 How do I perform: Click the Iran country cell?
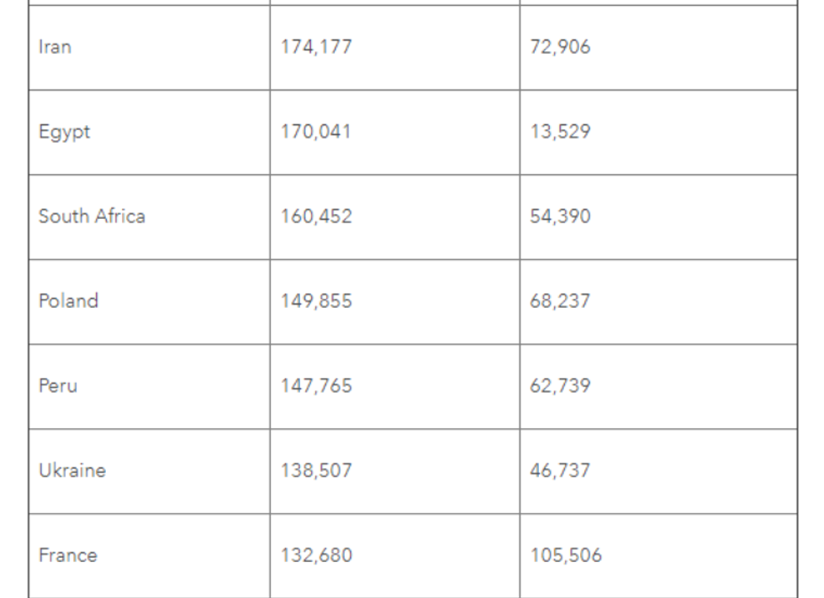pos(55,47)
